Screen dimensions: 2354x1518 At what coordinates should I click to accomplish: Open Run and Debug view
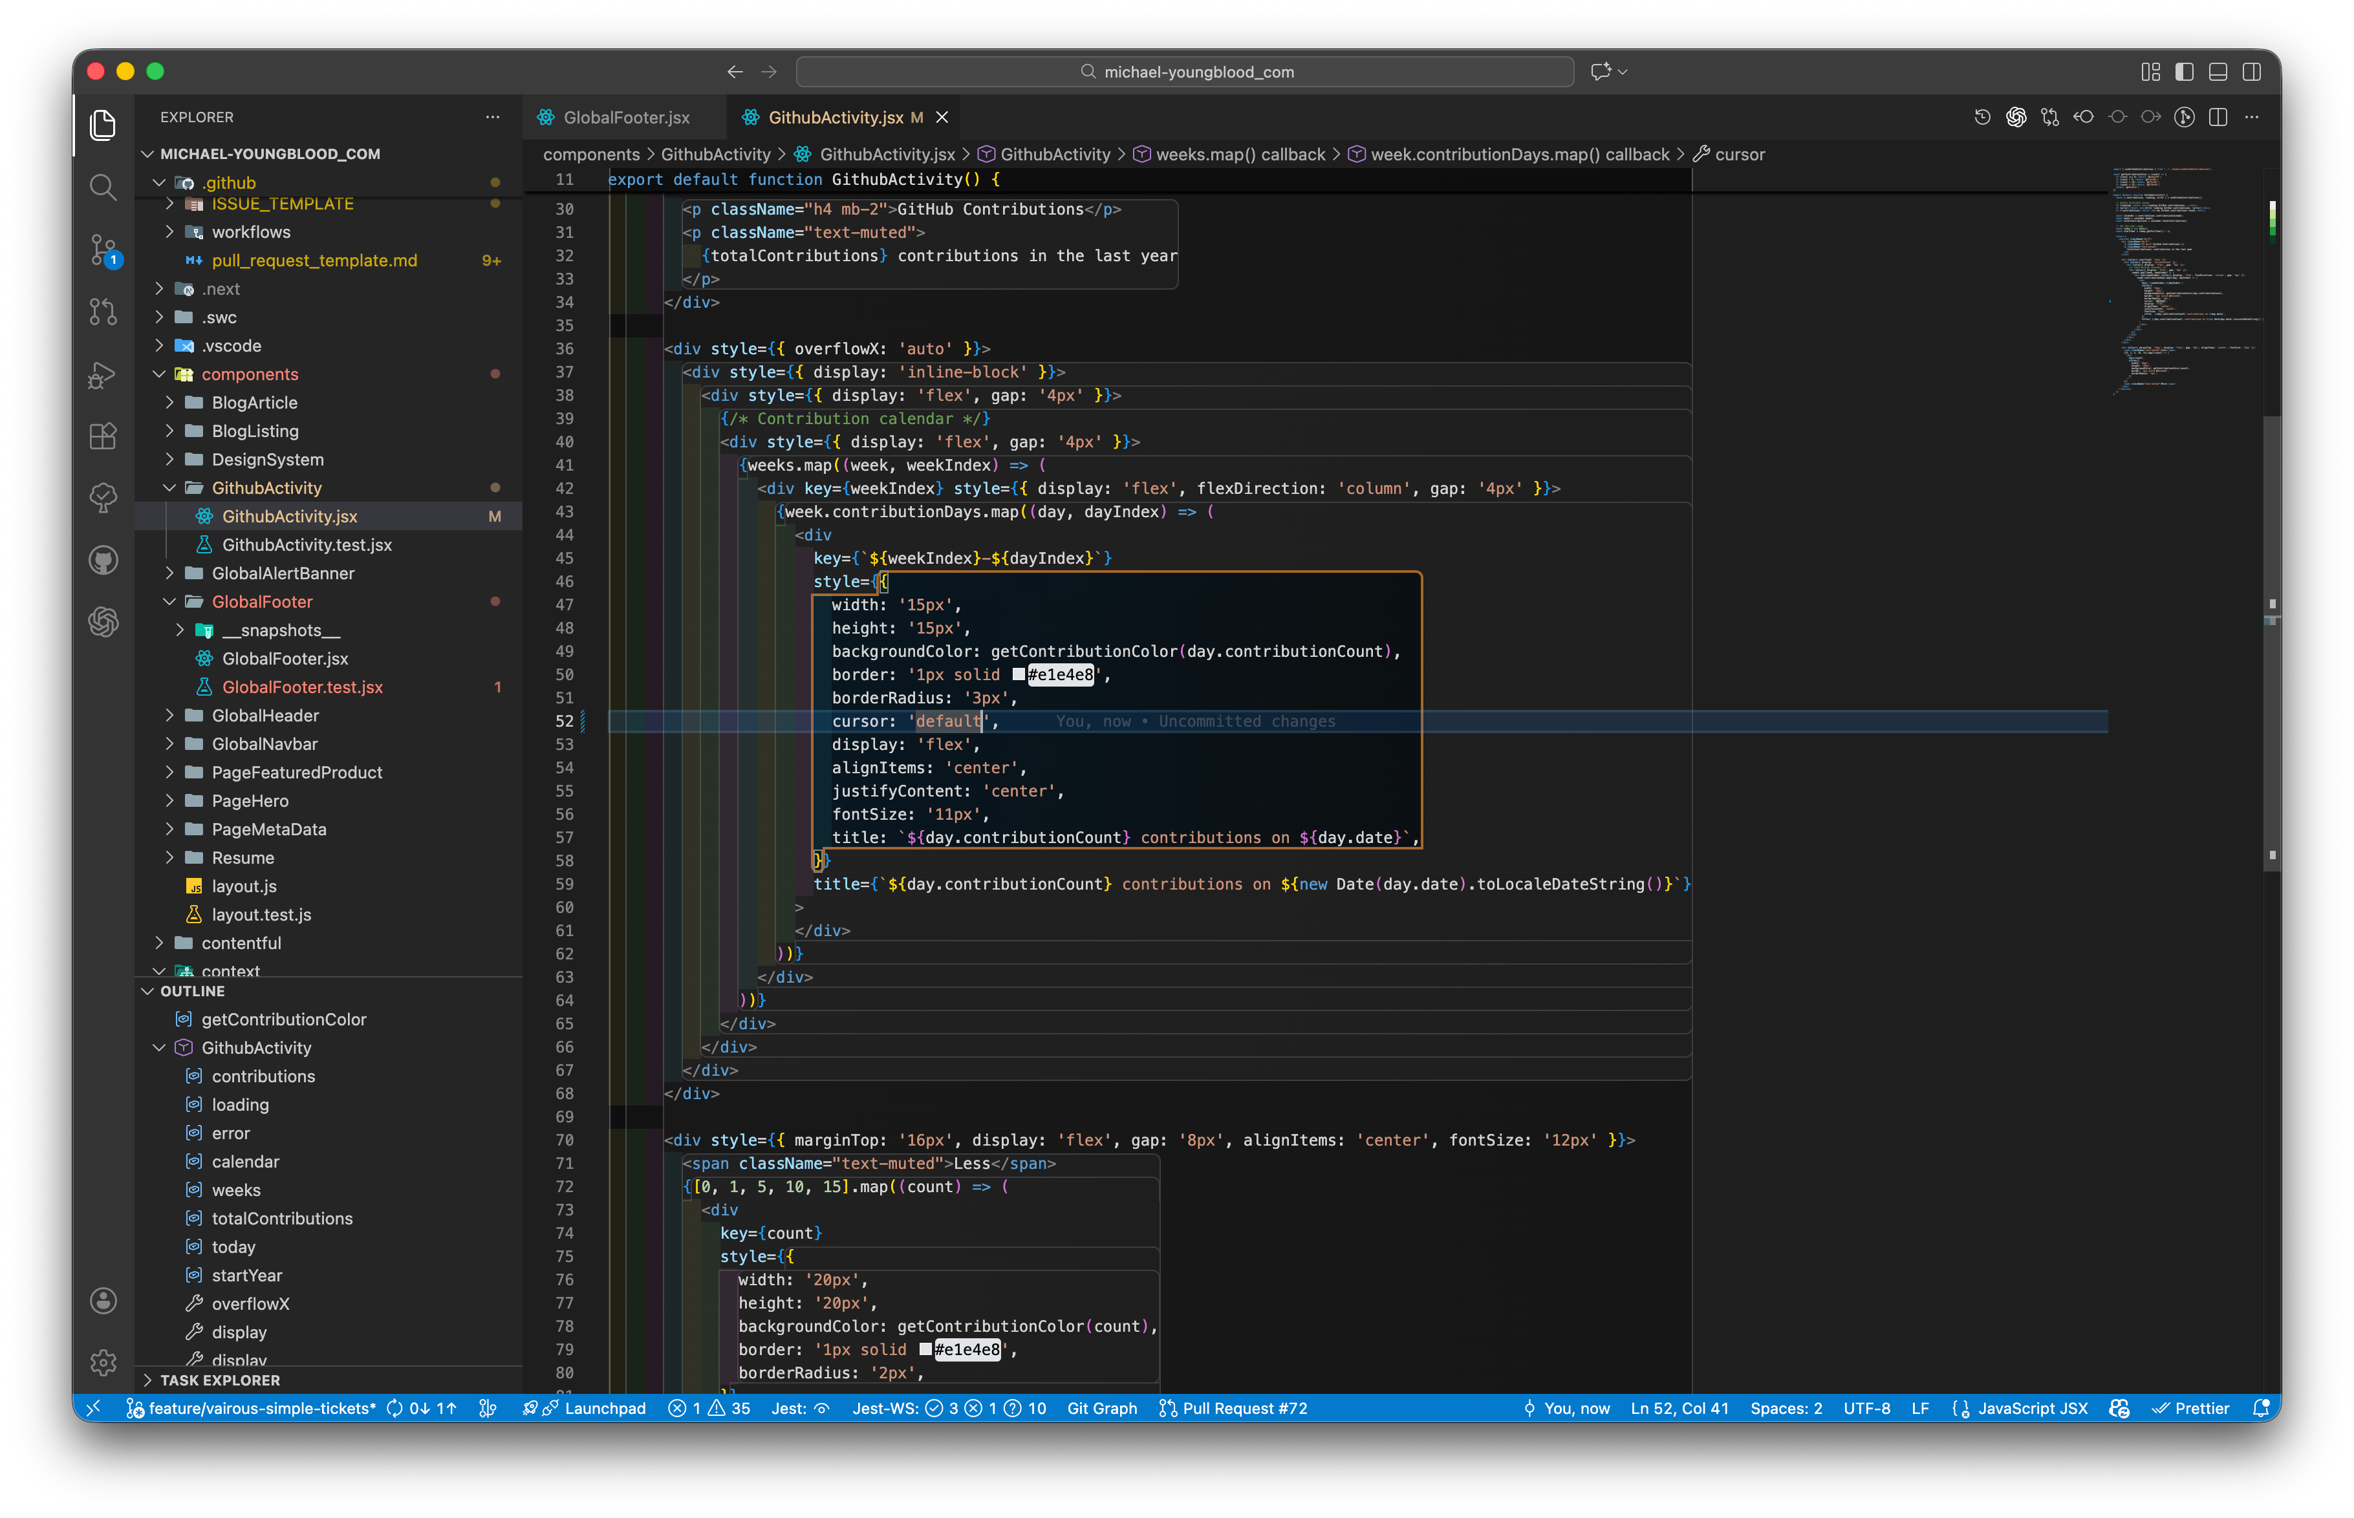[103, 374]
